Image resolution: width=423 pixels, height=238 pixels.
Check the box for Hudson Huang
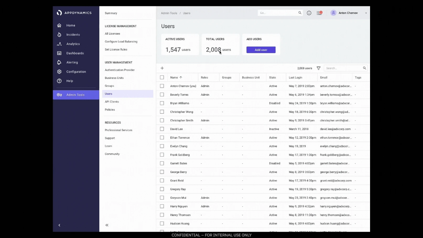coord(162,224)
